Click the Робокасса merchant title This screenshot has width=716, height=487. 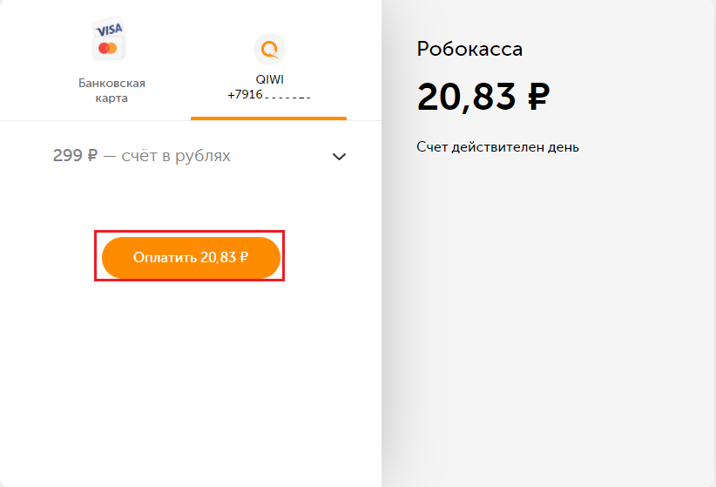point(469,49)
